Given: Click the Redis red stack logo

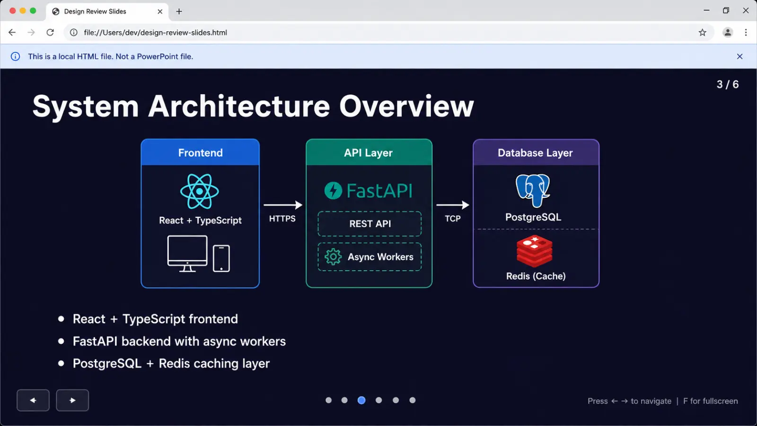Looking at the screenshot, I should 535,251.
